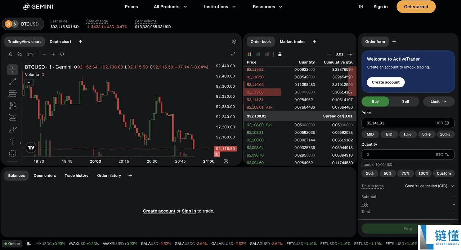Select the text annotation tool
The width and height of the screenshot is (461, 250).
(x=13, y=141)
